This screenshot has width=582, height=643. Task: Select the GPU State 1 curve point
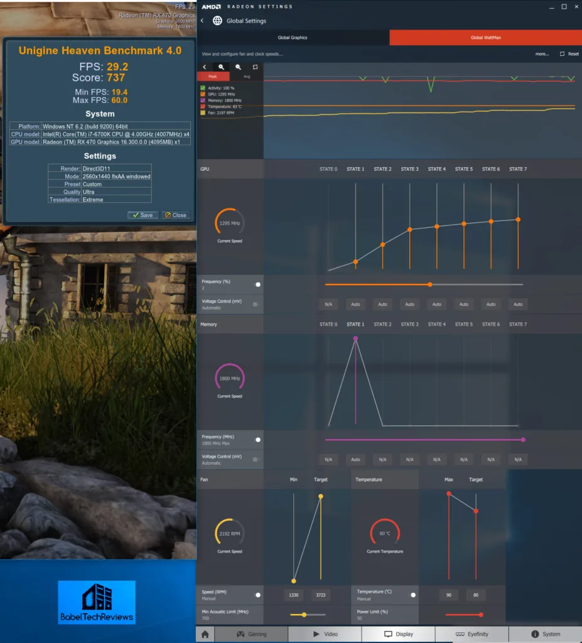pyautogui.click(x=355, y=262)
